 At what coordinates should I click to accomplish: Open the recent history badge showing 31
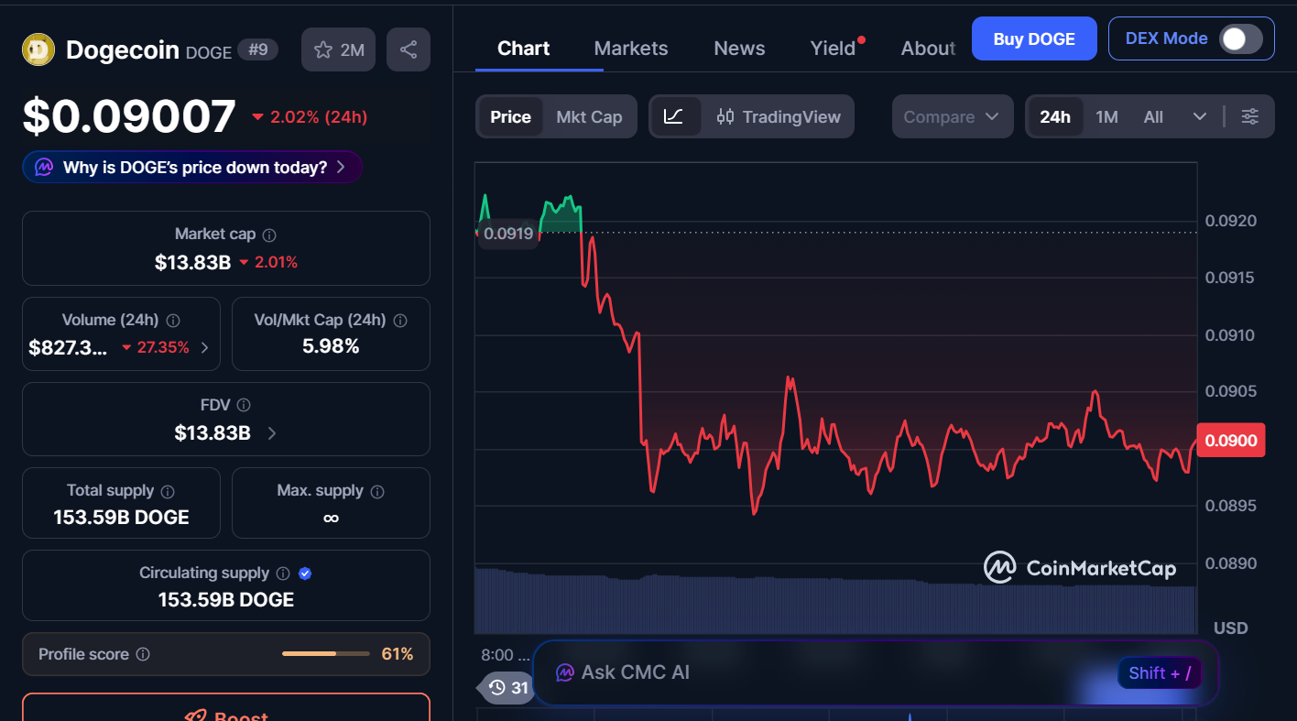(506, 688)
